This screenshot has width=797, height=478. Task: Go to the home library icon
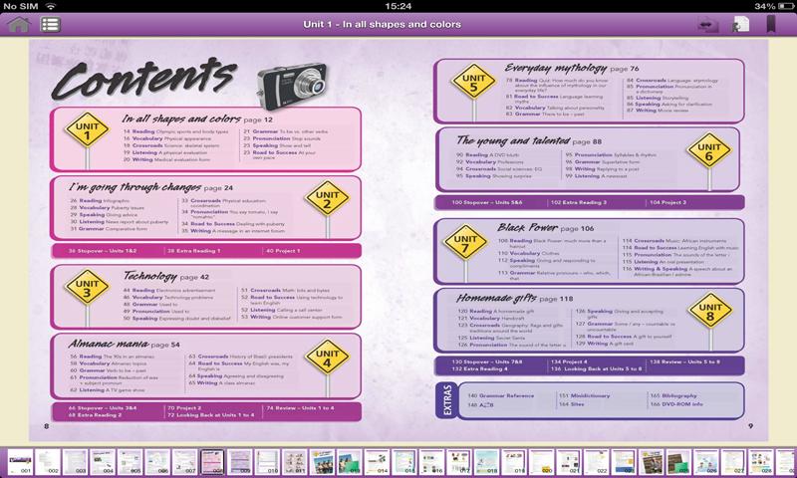pos(19,24)
